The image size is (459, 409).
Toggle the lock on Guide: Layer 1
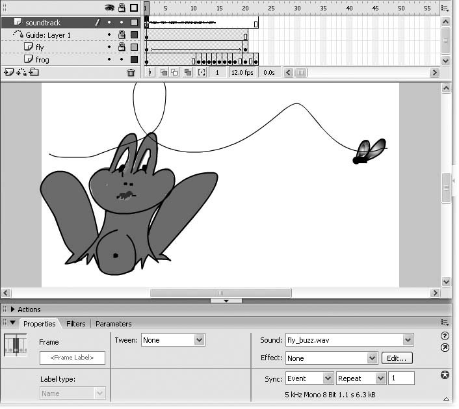[x=121, y=35]
